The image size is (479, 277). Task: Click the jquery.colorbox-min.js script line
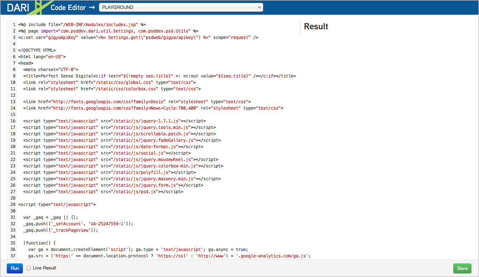(x=123, y=166)
